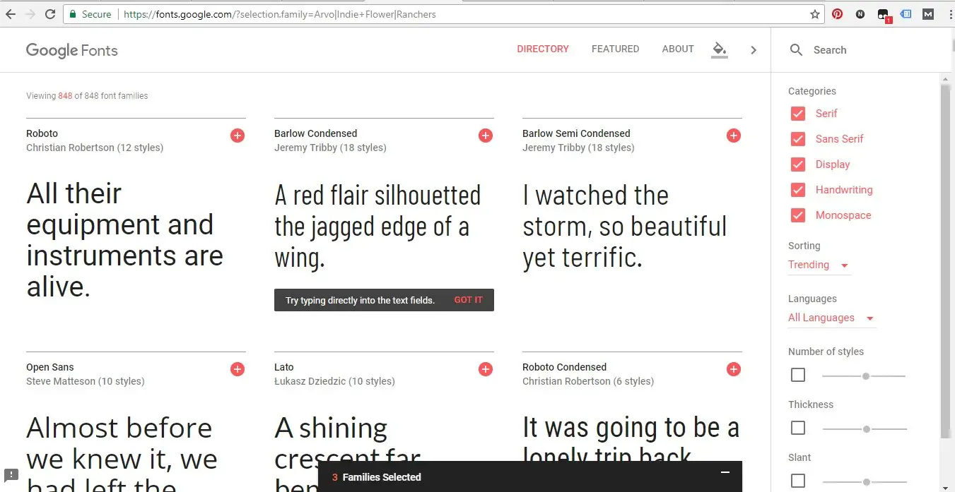955x492 pixels.
Task: Enable the Number of styles filter
Action: [798, 375]
